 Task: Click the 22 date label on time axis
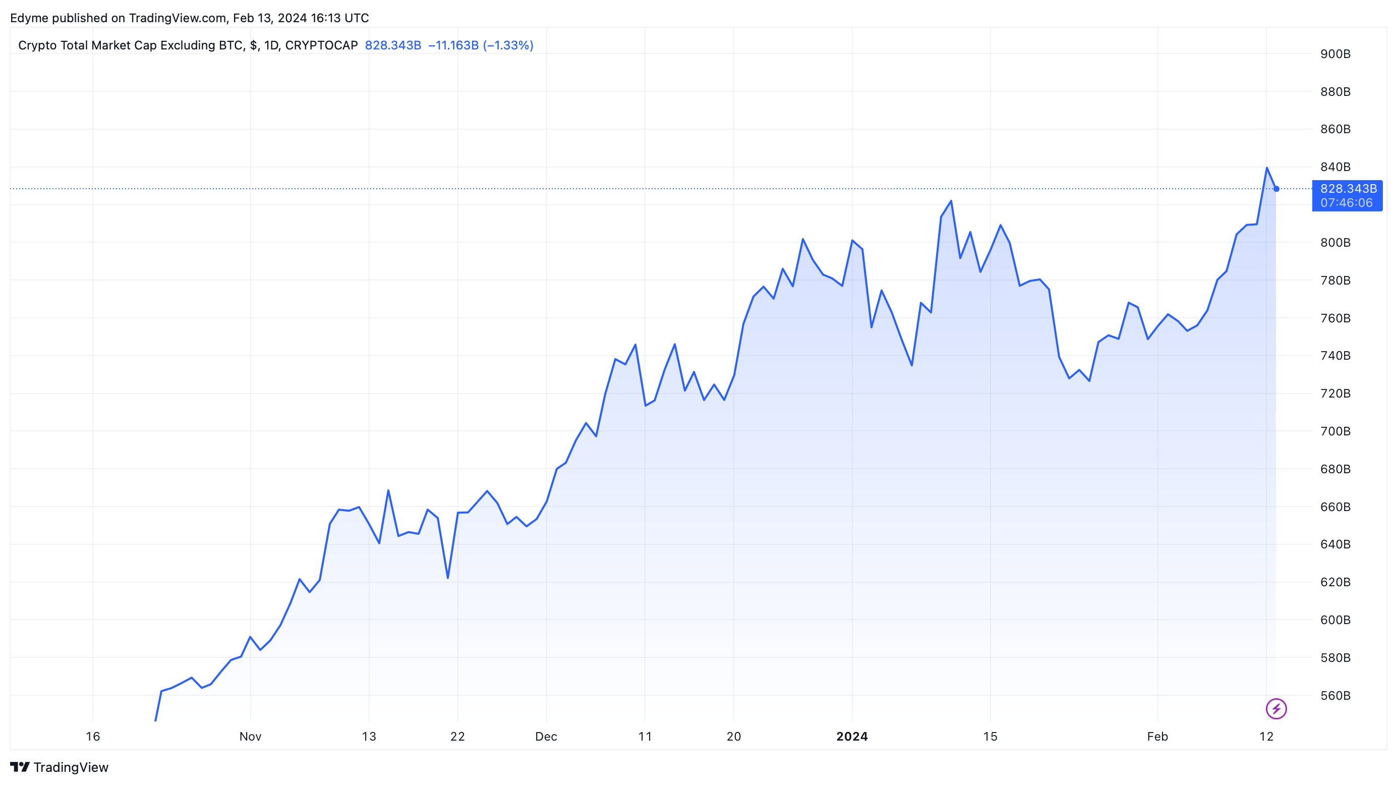tap(458, 736)
